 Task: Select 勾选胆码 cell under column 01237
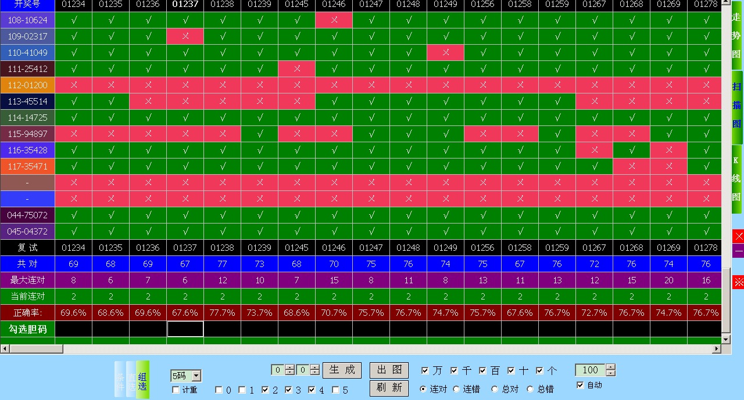tap(185, 329)
